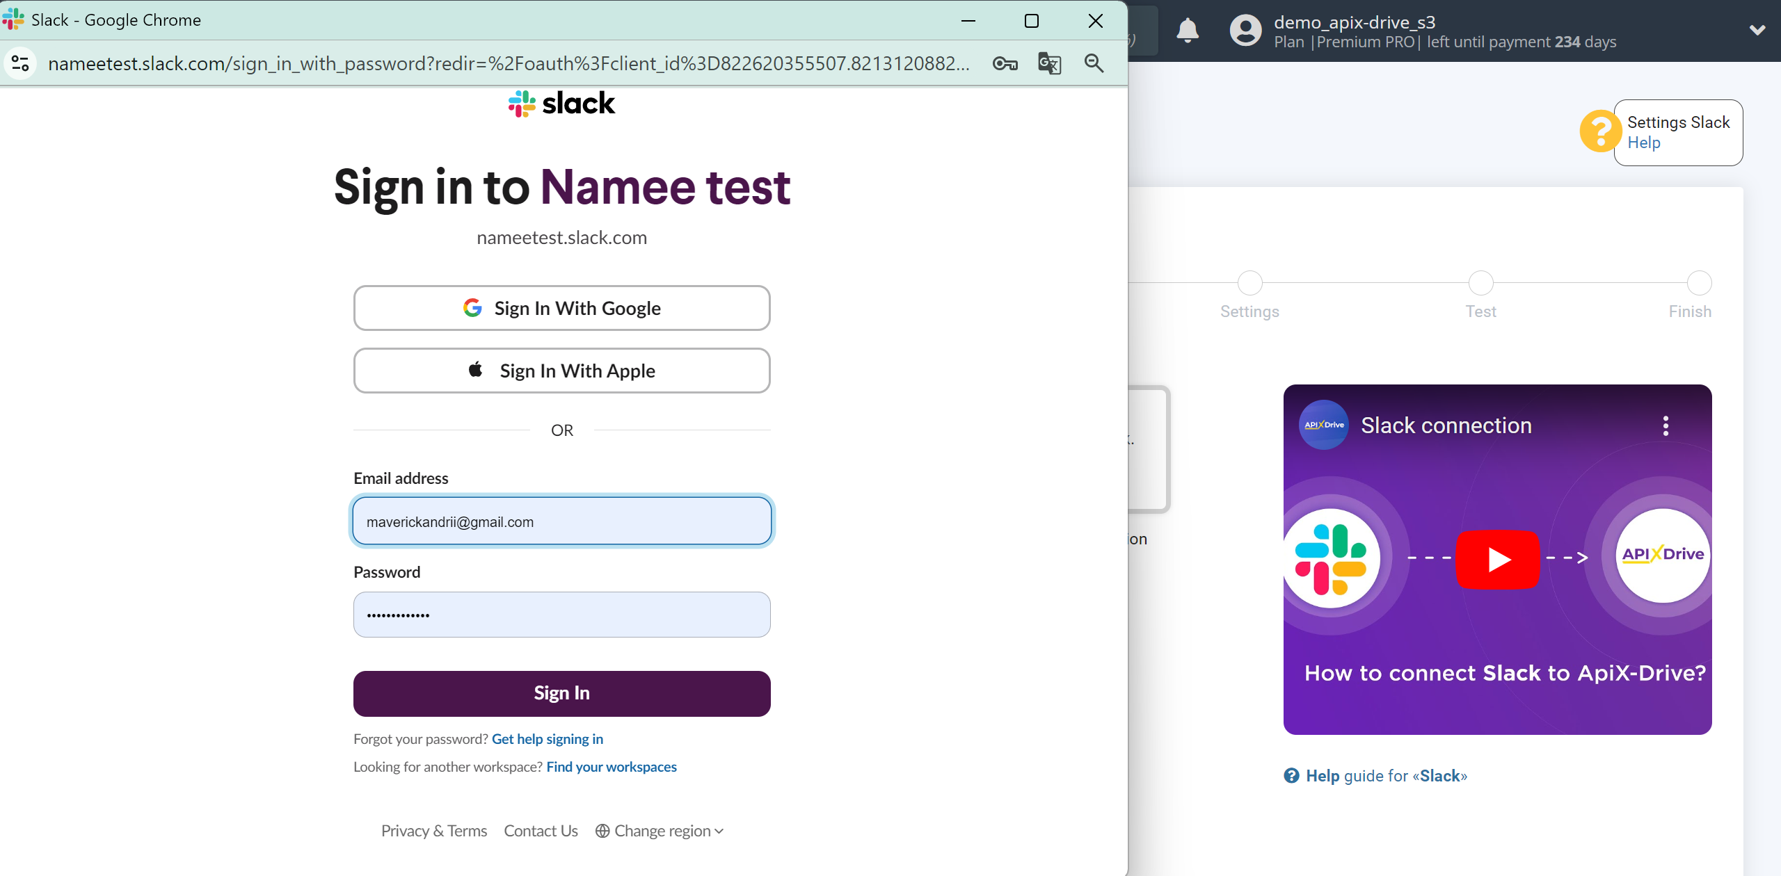Click the user account avatar icon
This screenshot has height=876, width=1781.
coord(1243,31)
